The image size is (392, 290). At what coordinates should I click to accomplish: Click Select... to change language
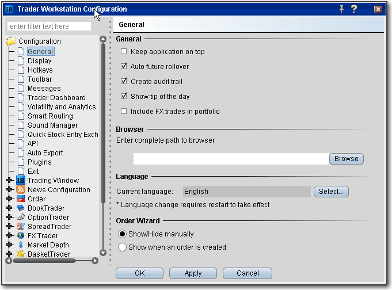coord(331,192)
